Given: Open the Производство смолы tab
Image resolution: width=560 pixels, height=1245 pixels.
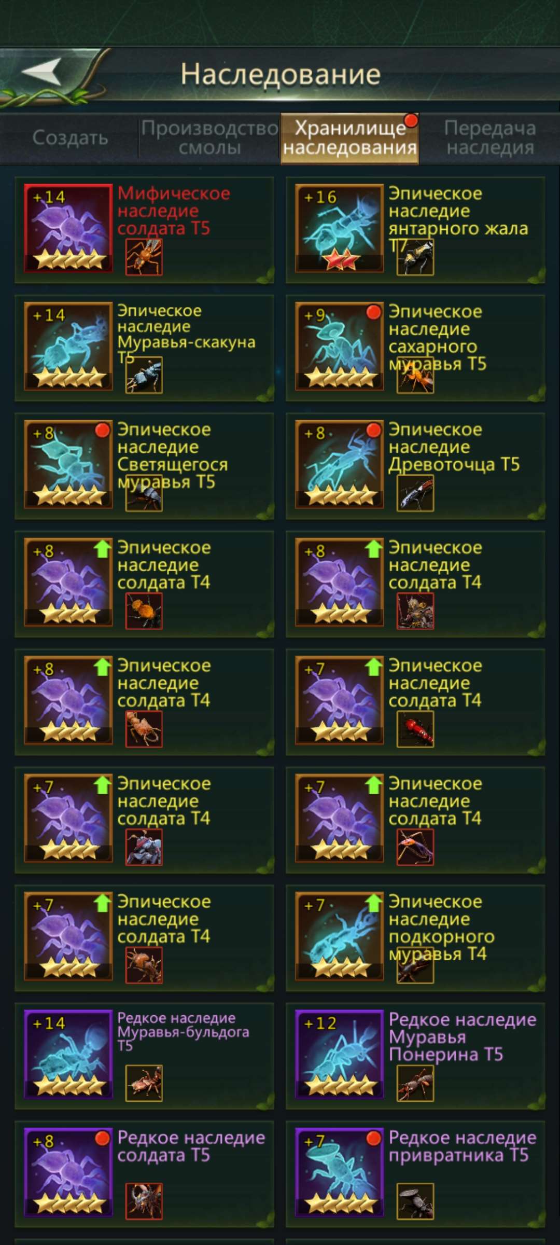Looking at the screenshot, I should [x=209, y=138].
